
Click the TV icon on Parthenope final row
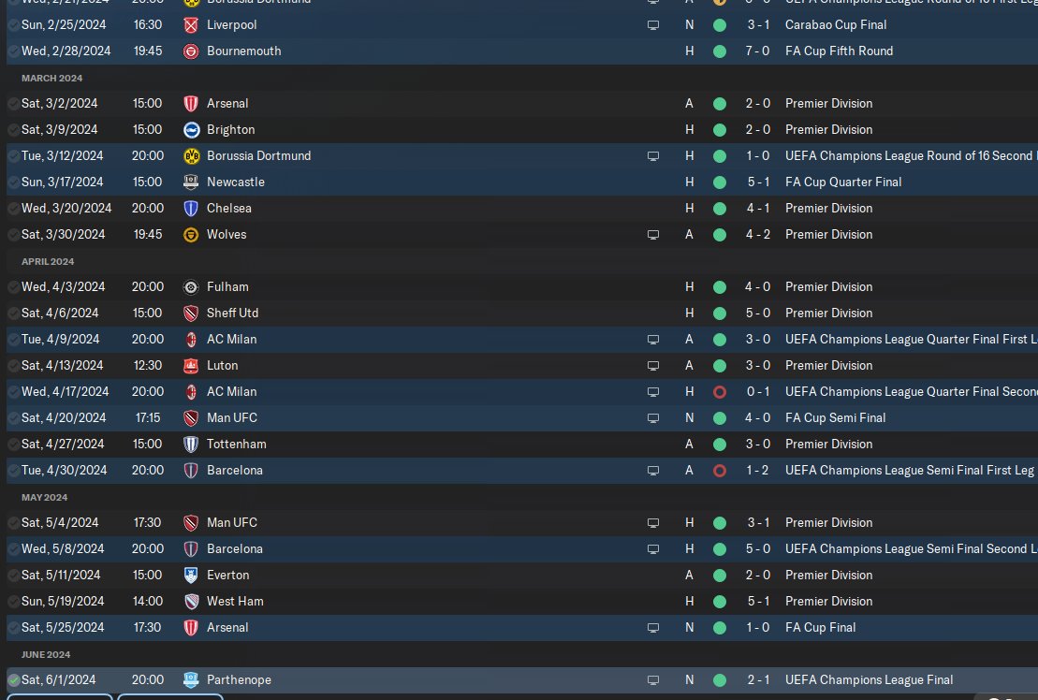point(653,680)
